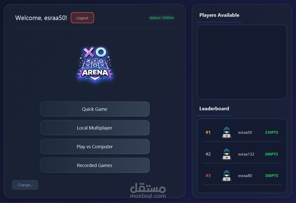This screenshot has width=296, height=203.
Task: Select Play vs Computer
Action: (95, 146)
